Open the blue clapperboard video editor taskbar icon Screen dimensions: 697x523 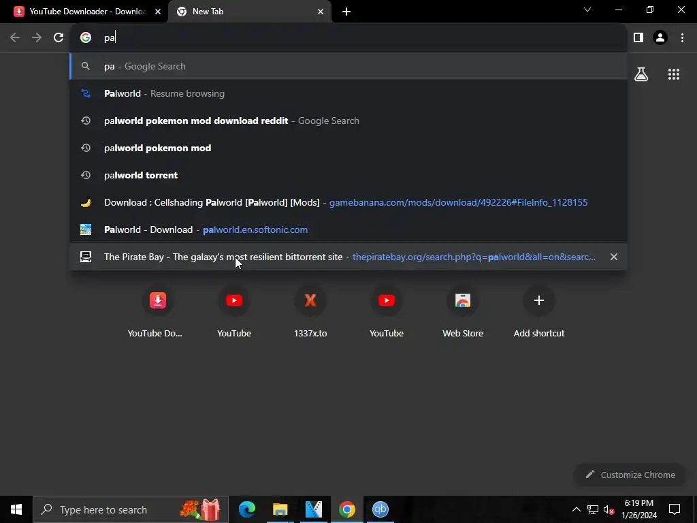click(313, 509)
